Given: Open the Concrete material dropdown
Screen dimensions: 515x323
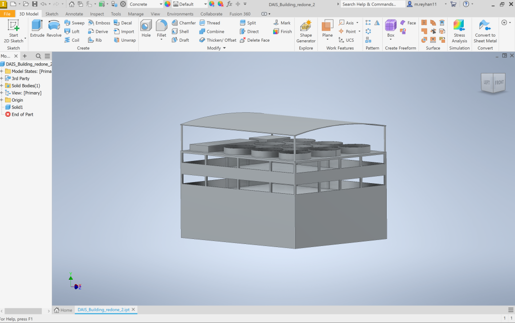Looking at the screenshot, I should [x=160, y=4].
